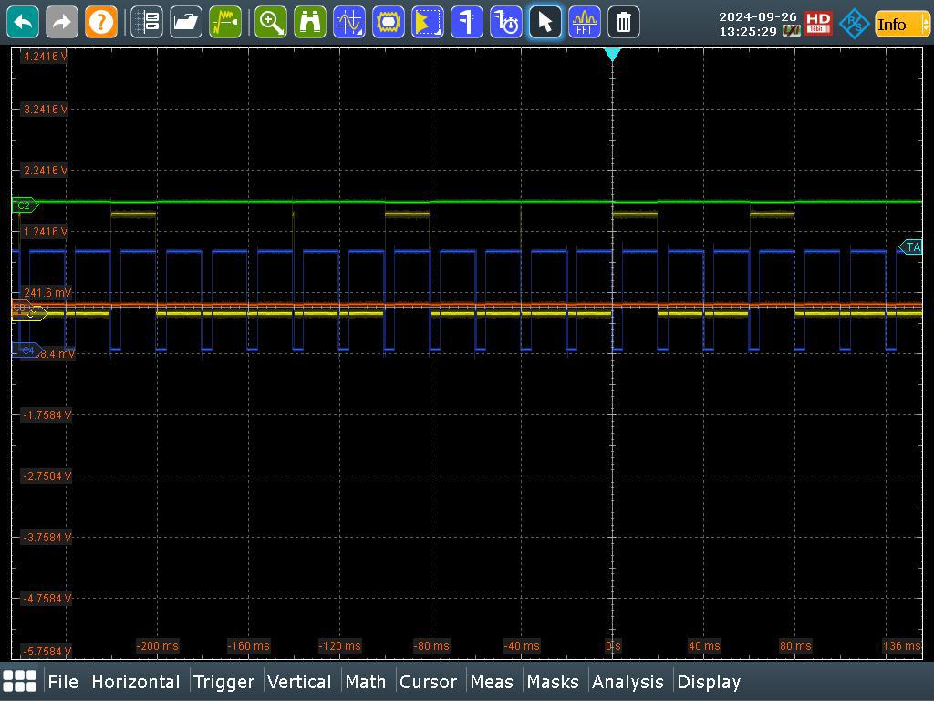Viewport: 934px width, 701px height.
Task: Open the Trigger menu
Action: (224, 682)
